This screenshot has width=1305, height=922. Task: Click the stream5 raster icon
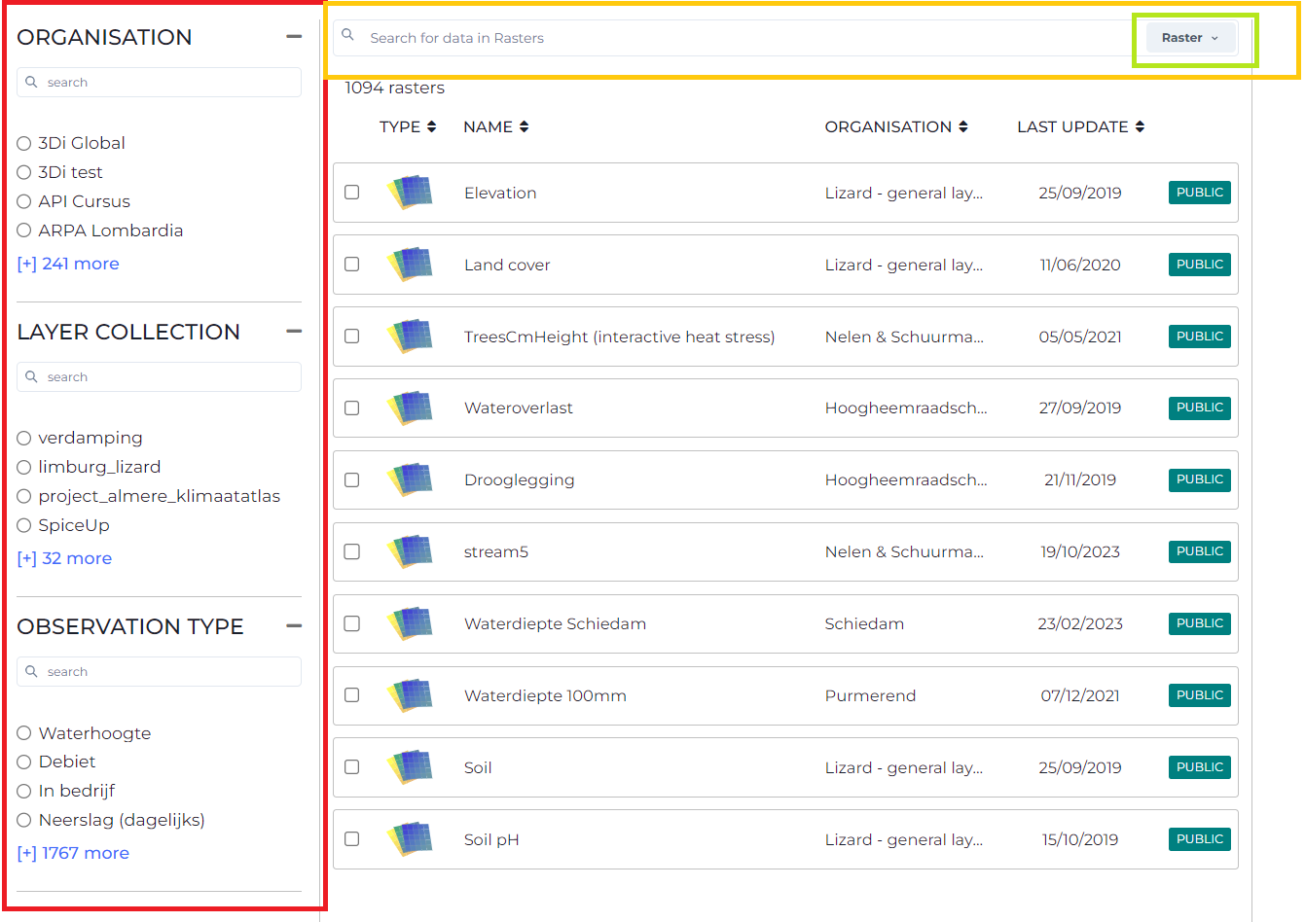(x=410, y=551)
